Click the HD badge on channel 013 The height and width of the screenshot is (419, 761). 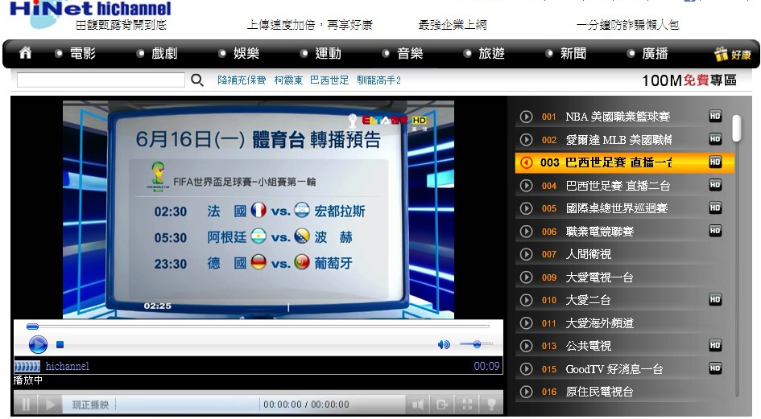715,345
